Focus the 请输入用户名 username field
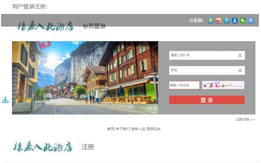Screen dimensions: 261x163 point(207,55)
